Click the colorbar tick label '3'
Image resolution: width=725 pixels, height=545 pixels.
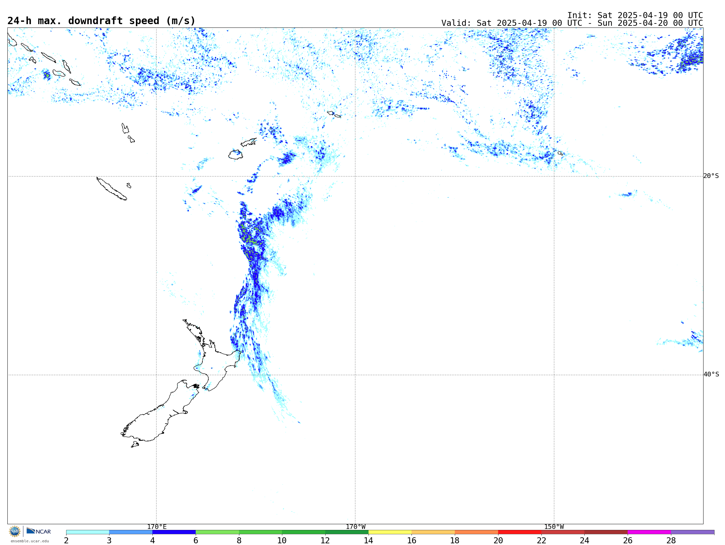(109, 541)
